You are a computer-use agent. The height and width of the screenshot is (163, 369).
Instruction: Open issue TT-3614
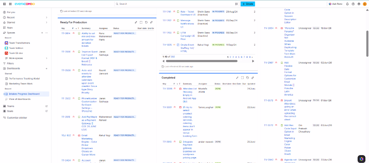pyautogui.click(x=66, y=33)
